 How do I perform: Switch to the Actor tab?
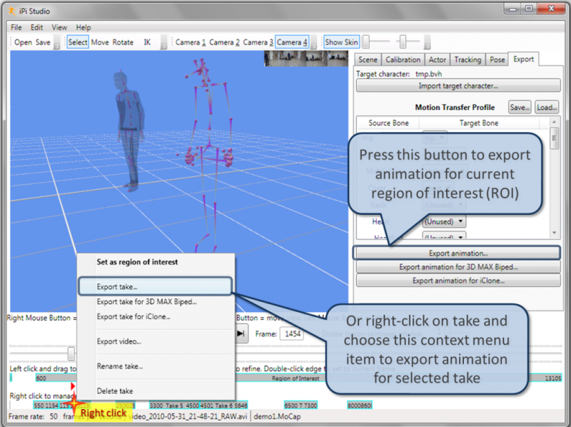[437, 60]
